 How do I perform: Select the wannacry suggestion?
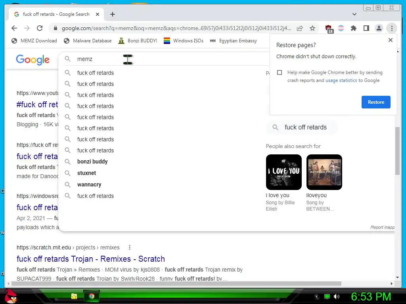tap(89, 184)
